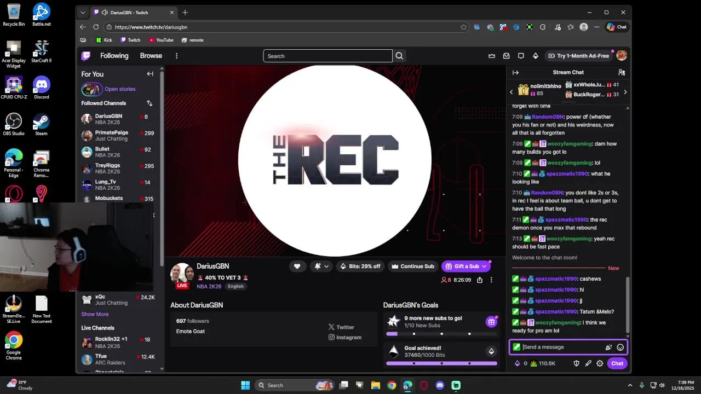The image size is (701, 394).
Task: Select PrimatePaige in followed channels
Action: pos(118,135)
